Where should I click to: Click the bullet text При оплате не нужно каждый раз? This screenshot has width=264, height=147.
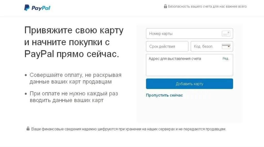tap(74, 93)
